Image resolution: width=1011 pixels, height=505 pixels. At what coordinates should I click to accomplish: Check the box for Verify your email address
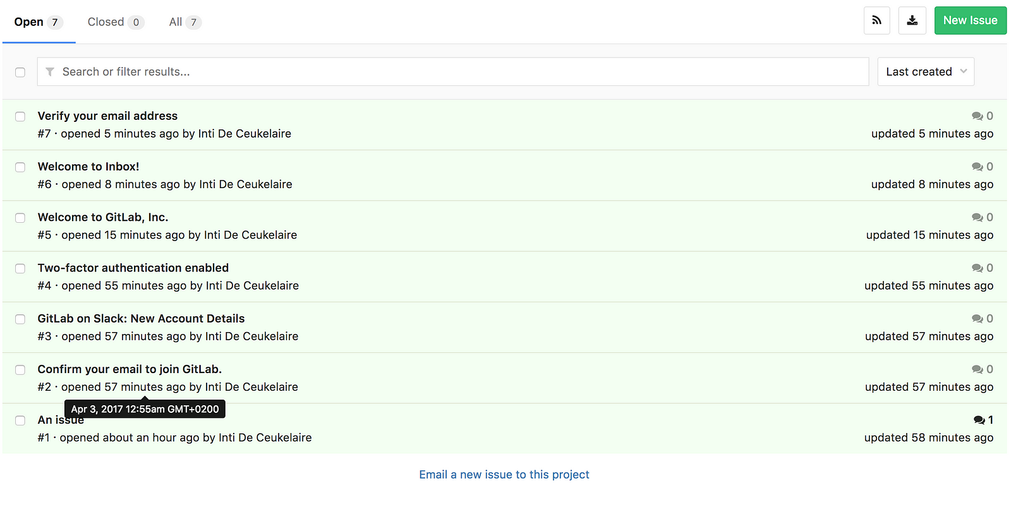pos(20,117)
